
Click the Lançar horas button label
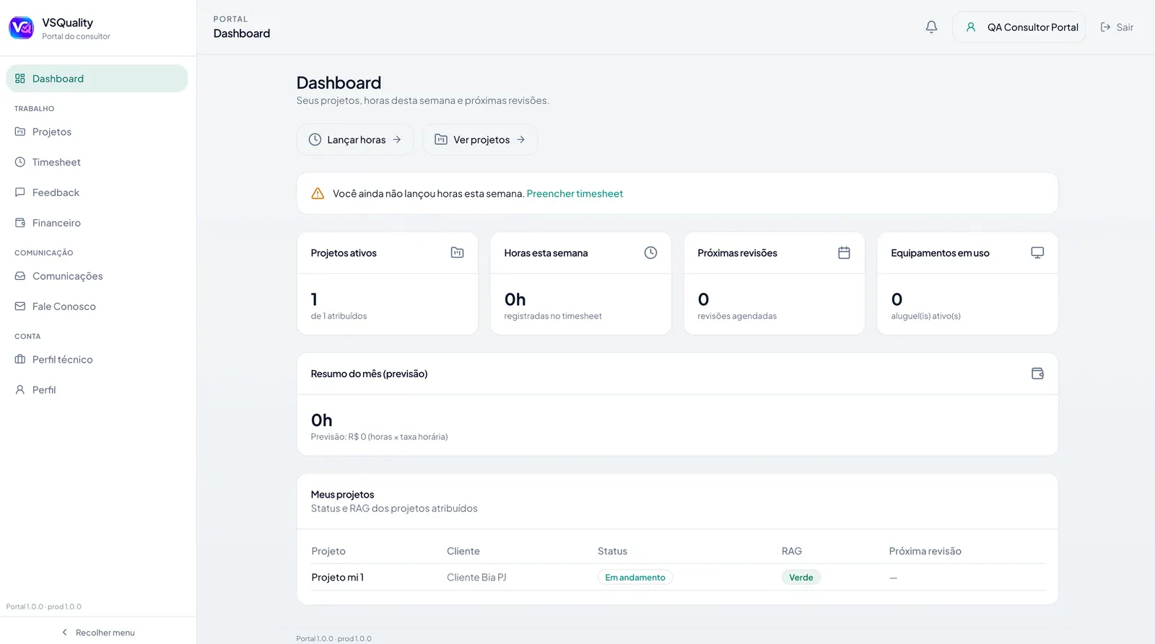356,140
